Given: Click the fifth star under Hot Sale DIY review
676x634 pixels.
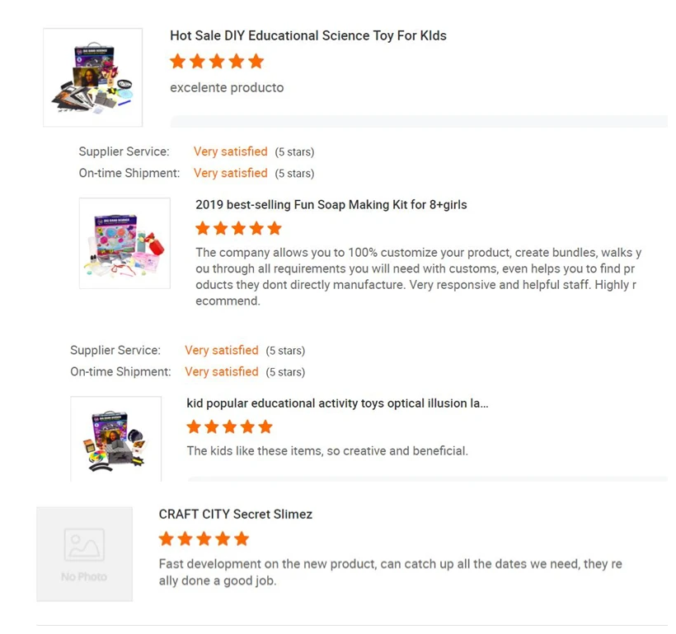Looking at the screenshot, I should 256,62.
